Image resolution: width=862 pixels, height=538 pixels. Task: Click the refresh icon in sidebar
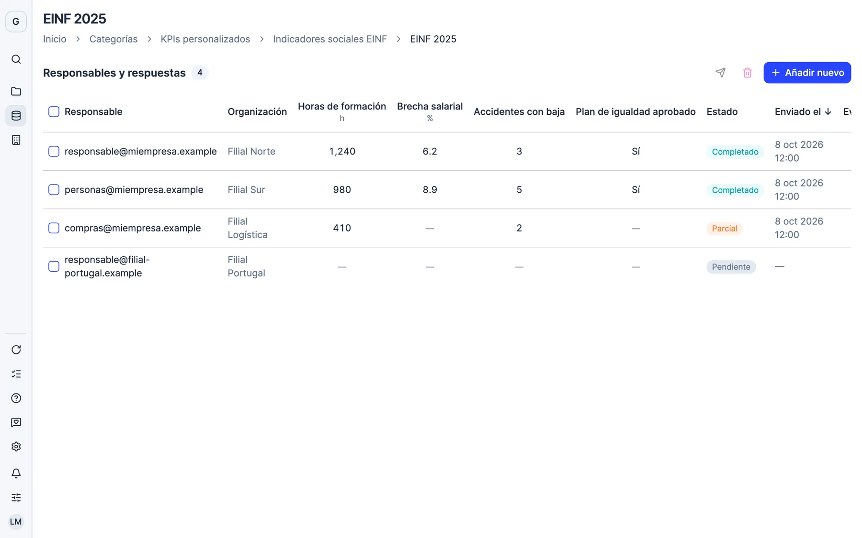[x=16, y=350]
